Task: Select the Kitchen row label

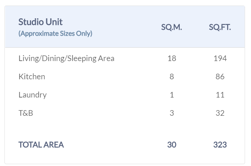Action: pyautogui.click(x=32, y=77)
